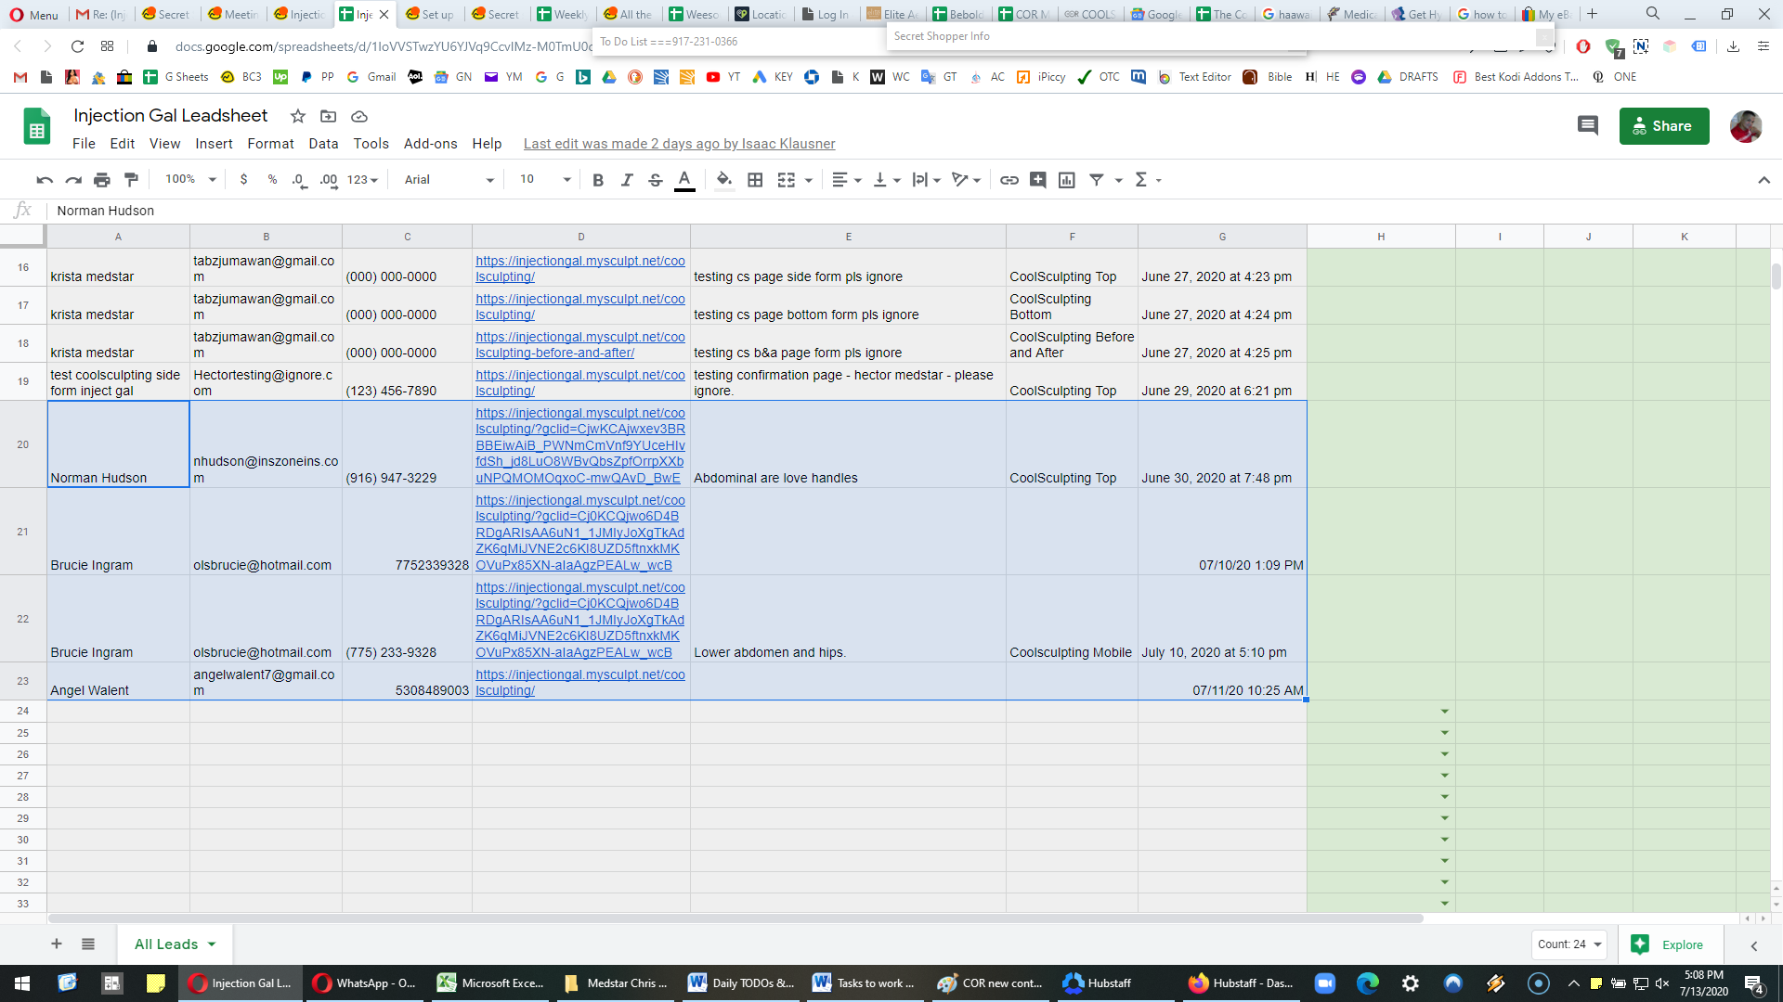Image resolution: width=1783 pixels, height=1002 pixels.
Task: Click the insert link icon
Action: [x=1009, y=180]
